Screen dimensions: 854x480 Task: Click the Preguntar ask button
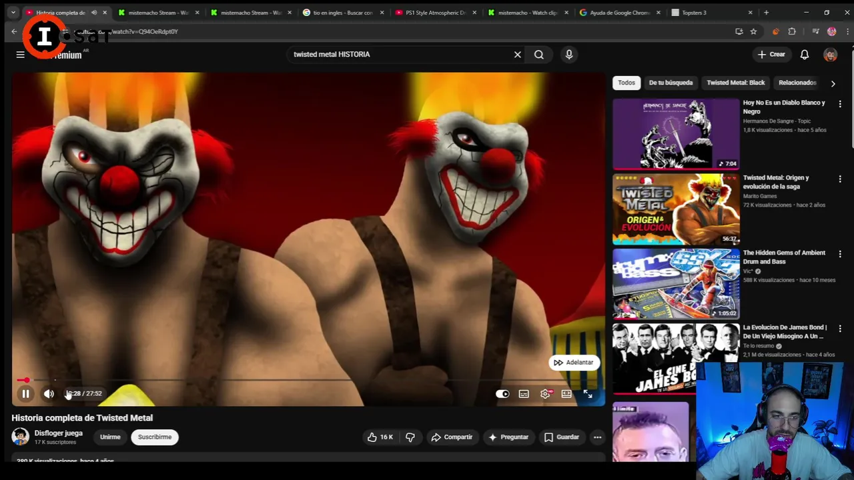pyautogui.click(x=508, y=437)
